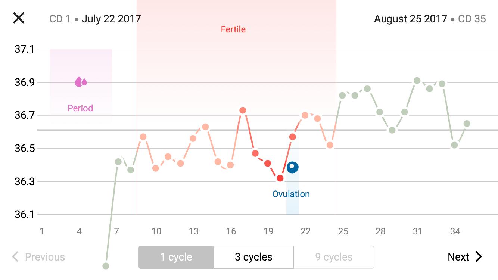Click the Next chevron arrow

coord(479,257)
